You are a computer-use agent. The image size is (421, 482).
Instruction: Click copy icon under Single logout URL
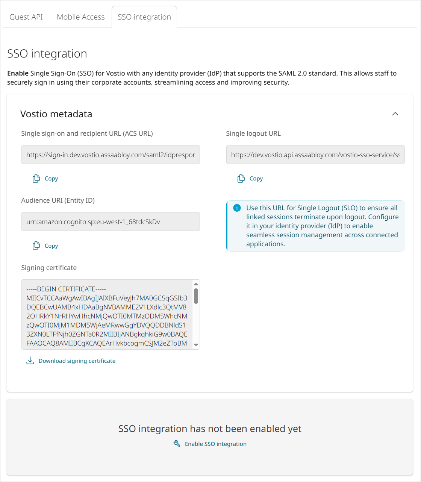click(241, 179)
